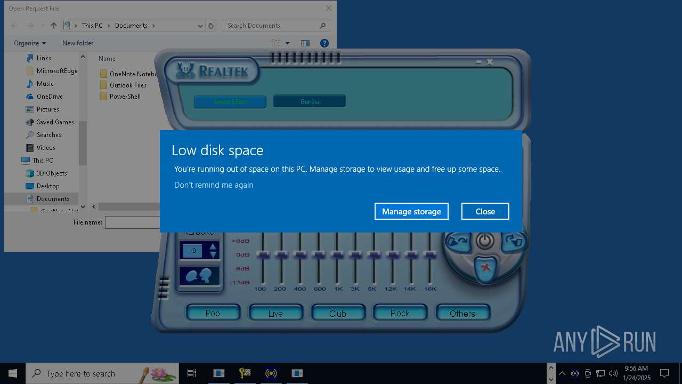The image size is (682, 384).
Task: Open the view options dropdown arrow
Action: coord(287,43)
